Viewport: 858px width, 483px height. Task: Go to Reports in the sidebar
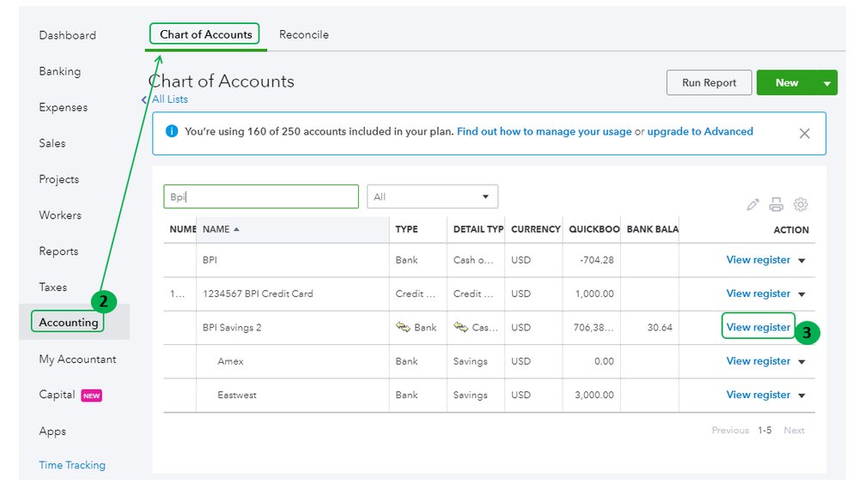(58, 251)
